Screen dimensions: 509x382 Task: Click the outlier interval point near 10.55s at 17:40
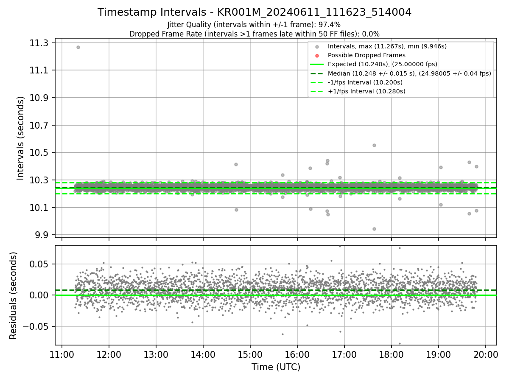pyautogui.click(x=374, y=145)
